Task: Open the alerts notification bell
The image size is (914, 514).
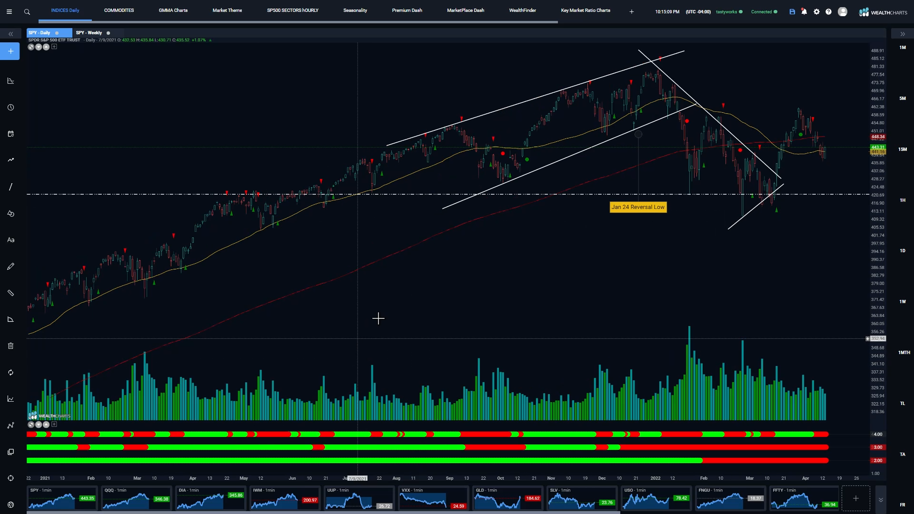Action: tap(804, 12)
